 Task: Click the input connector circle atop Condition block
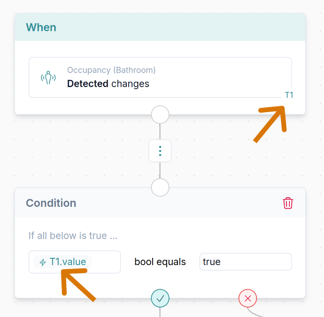tap(160, 187)
